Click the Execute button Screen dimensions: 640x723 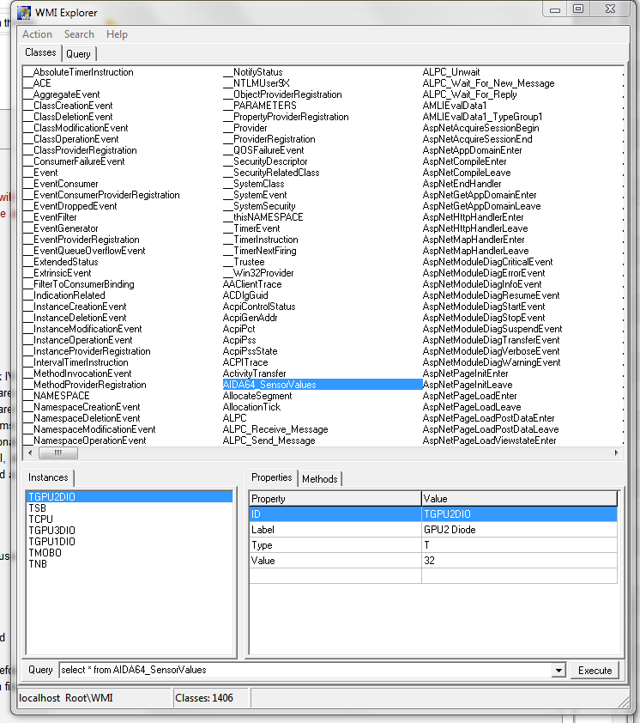point(595,671)
